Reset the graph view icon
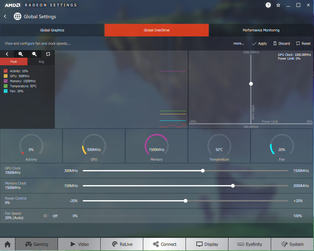314x251 pixels. pyautogui.click(x=48, y=54)
